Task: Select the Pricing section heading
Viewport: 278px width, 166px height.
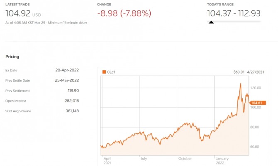Action: click(x=12, y=57)
